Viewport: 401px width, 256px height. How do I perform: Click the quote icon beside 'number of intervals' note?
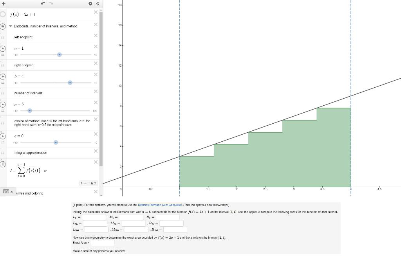click(3, 93)
